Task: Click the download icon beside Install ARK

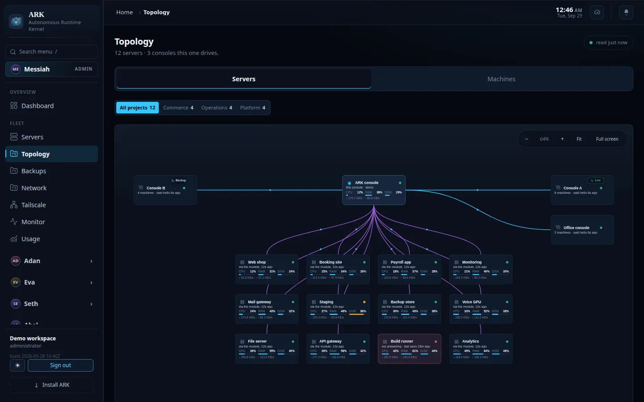Action: coord(36,385)
